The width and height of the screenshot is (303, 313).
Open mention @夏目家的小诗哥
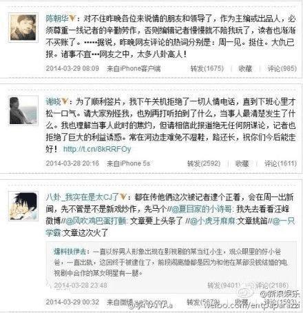point(202,209)
